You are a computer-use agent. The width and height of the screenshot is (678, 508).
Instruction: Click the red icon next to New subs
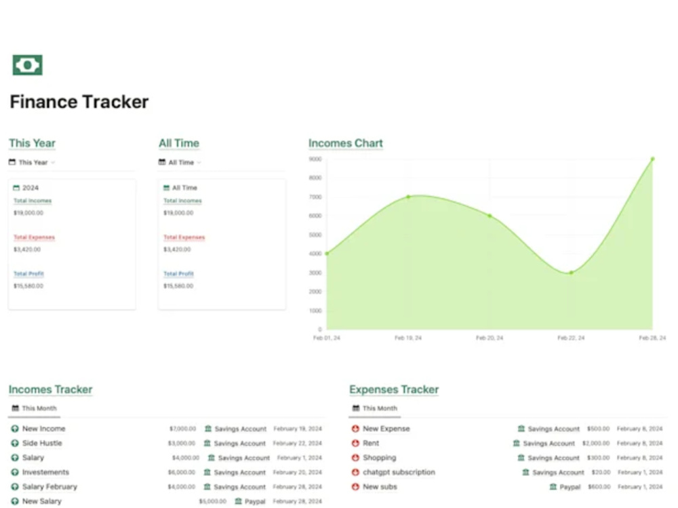tap(355, 487)
